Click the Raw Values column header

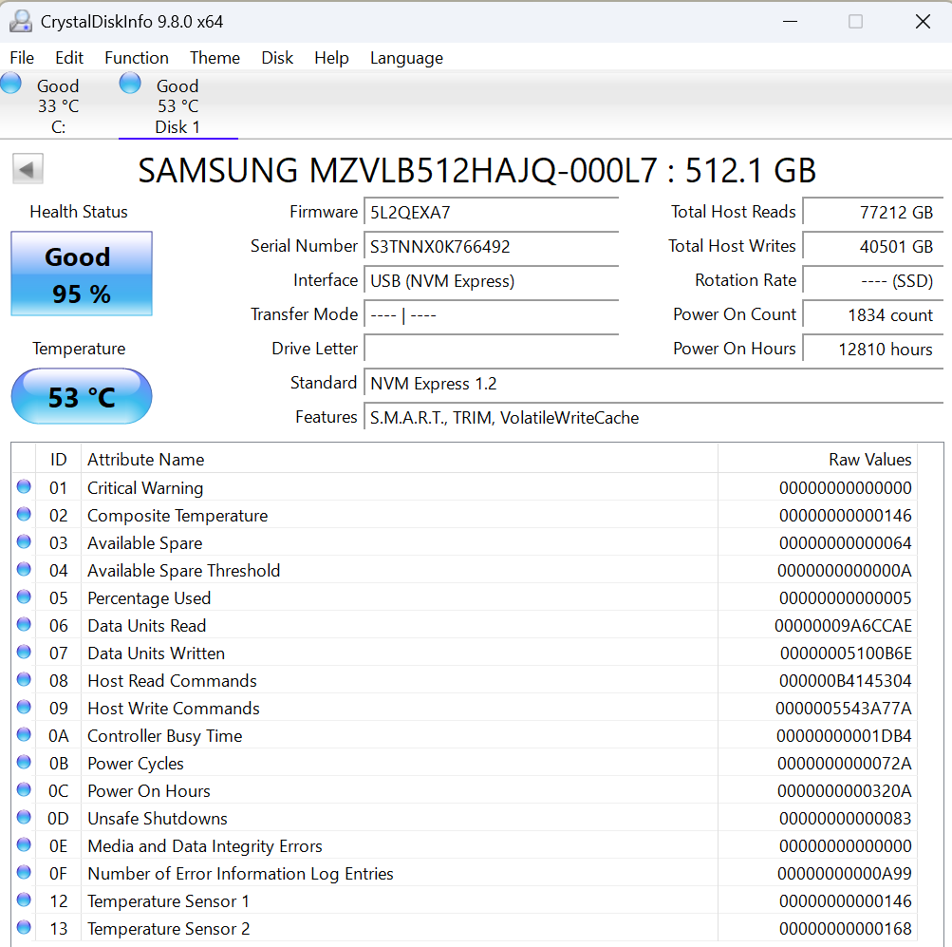817,459
